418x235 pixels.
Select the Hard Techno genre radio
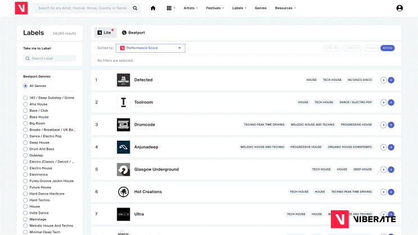25,200
